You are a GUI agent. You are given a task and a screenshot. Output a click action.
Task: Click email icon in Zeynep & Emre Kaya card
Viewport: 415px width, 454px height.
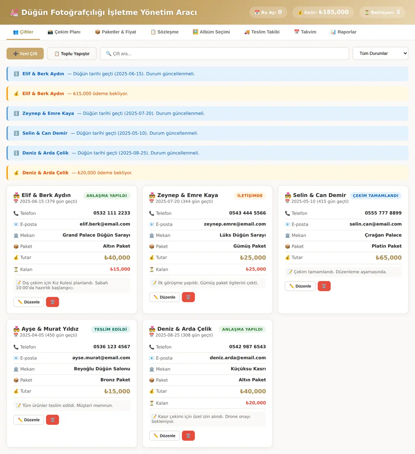pyautogui.click(x=152, y=224)
